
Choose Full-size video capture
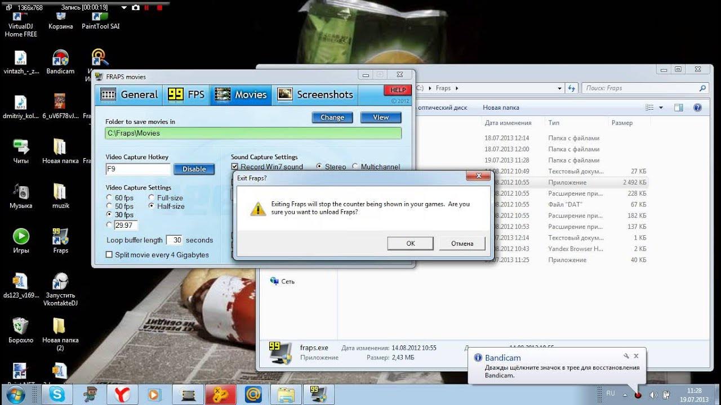pos(152,198)
